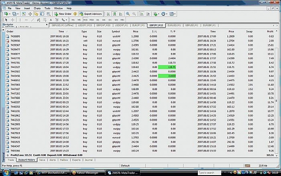This screenshot has width=281, height=176.
Task: Click the taskbar search input field
Action: 210,173
